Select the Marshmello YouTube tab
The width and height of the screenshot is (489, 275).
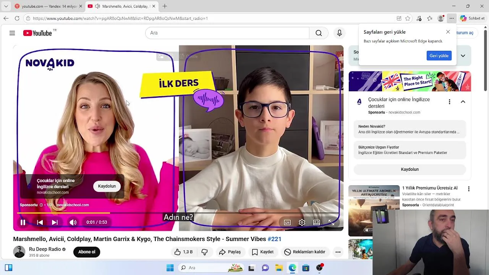coord(121,6)
